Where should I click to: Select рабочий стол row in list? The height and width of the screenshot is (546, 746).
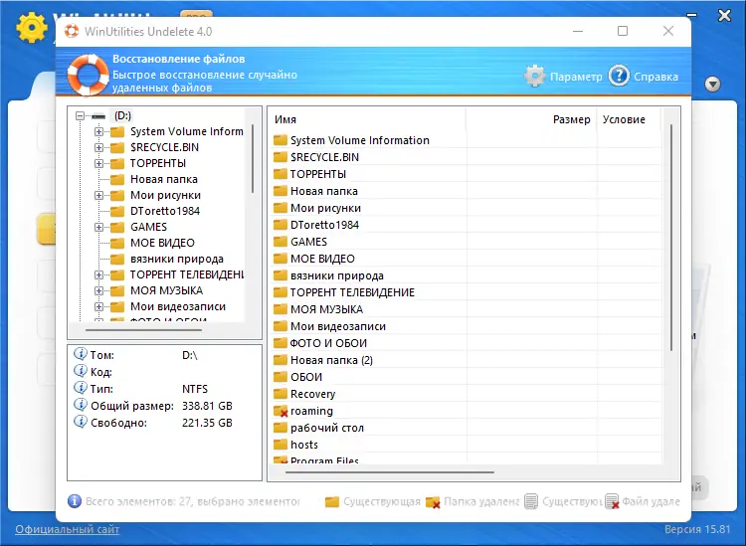click(465, 428)
